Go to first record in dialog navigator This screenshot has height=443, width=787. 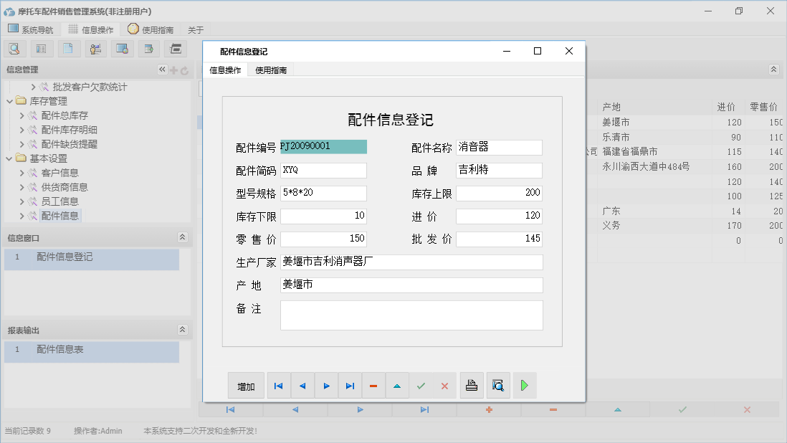click(278, 386)
